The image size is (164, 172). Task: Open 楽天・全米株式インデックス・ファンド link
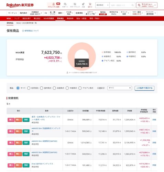(x=46, y=118)
